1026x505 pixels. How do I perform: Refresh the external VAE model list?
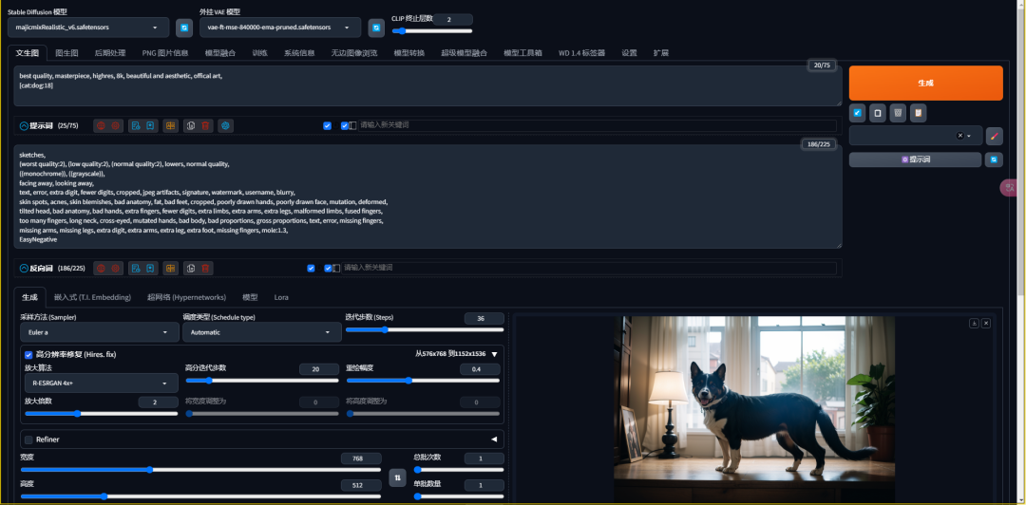point(376,28)
